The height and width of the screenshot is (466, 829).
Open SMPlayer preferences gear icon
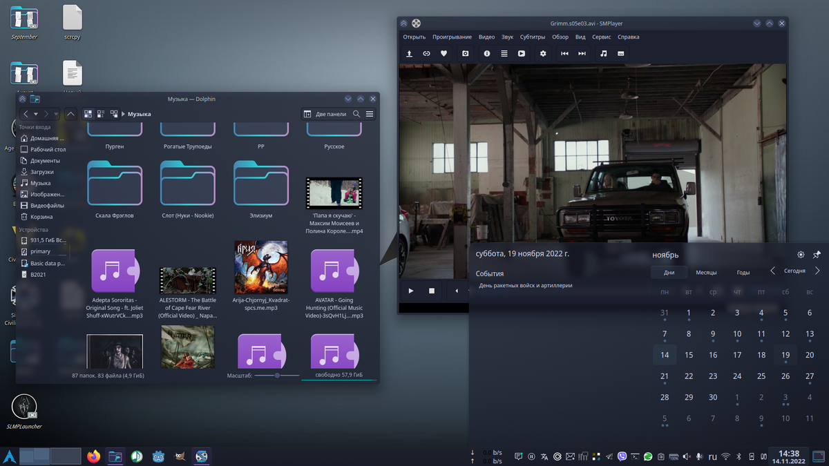tap(543, 53)
